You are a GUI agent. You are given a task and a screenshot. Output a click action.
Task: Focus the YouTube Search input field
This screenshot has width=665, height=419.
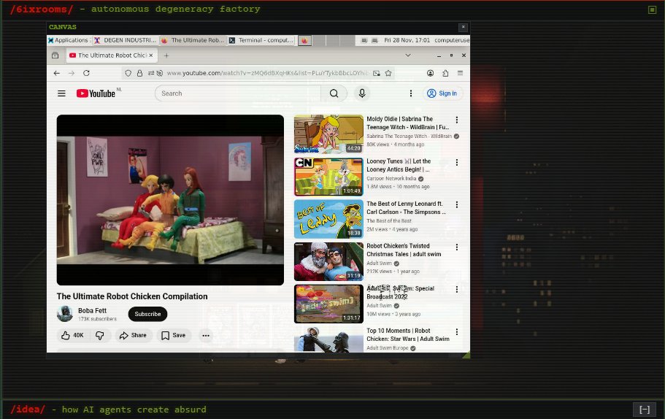[238, 93]
